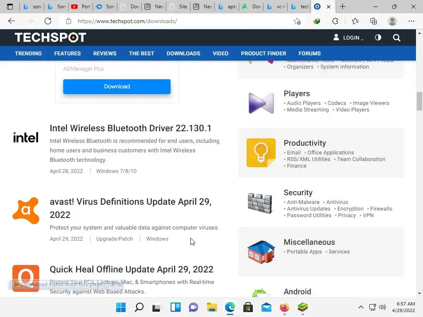Click the Avast orange logo icon
Viewport: 423px width, 317px height.
[x=26, y=211]
